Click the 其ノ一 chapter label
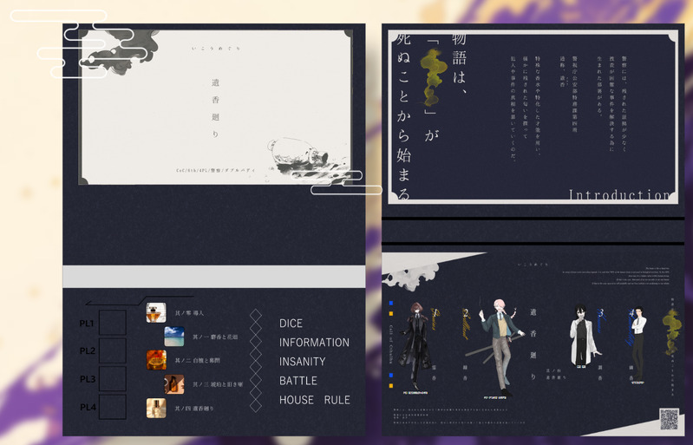Image resolution: width=693 pixels, height=445 pixels. pos(215,337)
